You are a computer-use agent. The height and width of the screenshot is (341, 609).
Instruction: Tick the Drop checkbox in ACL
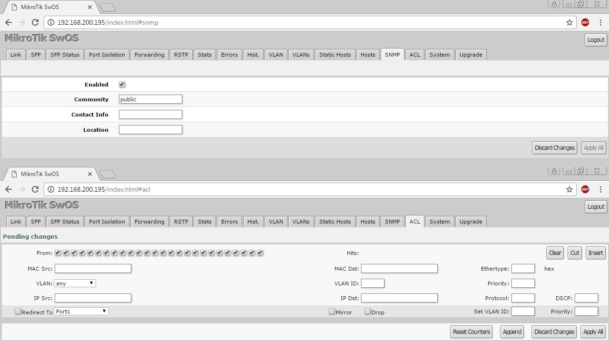tap(367, 312)
